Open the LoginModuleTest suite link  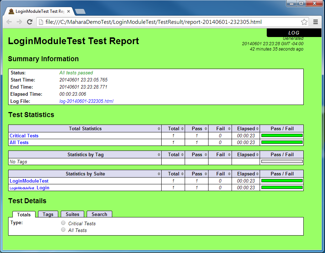pyautogui.click(x=29, y=181)
